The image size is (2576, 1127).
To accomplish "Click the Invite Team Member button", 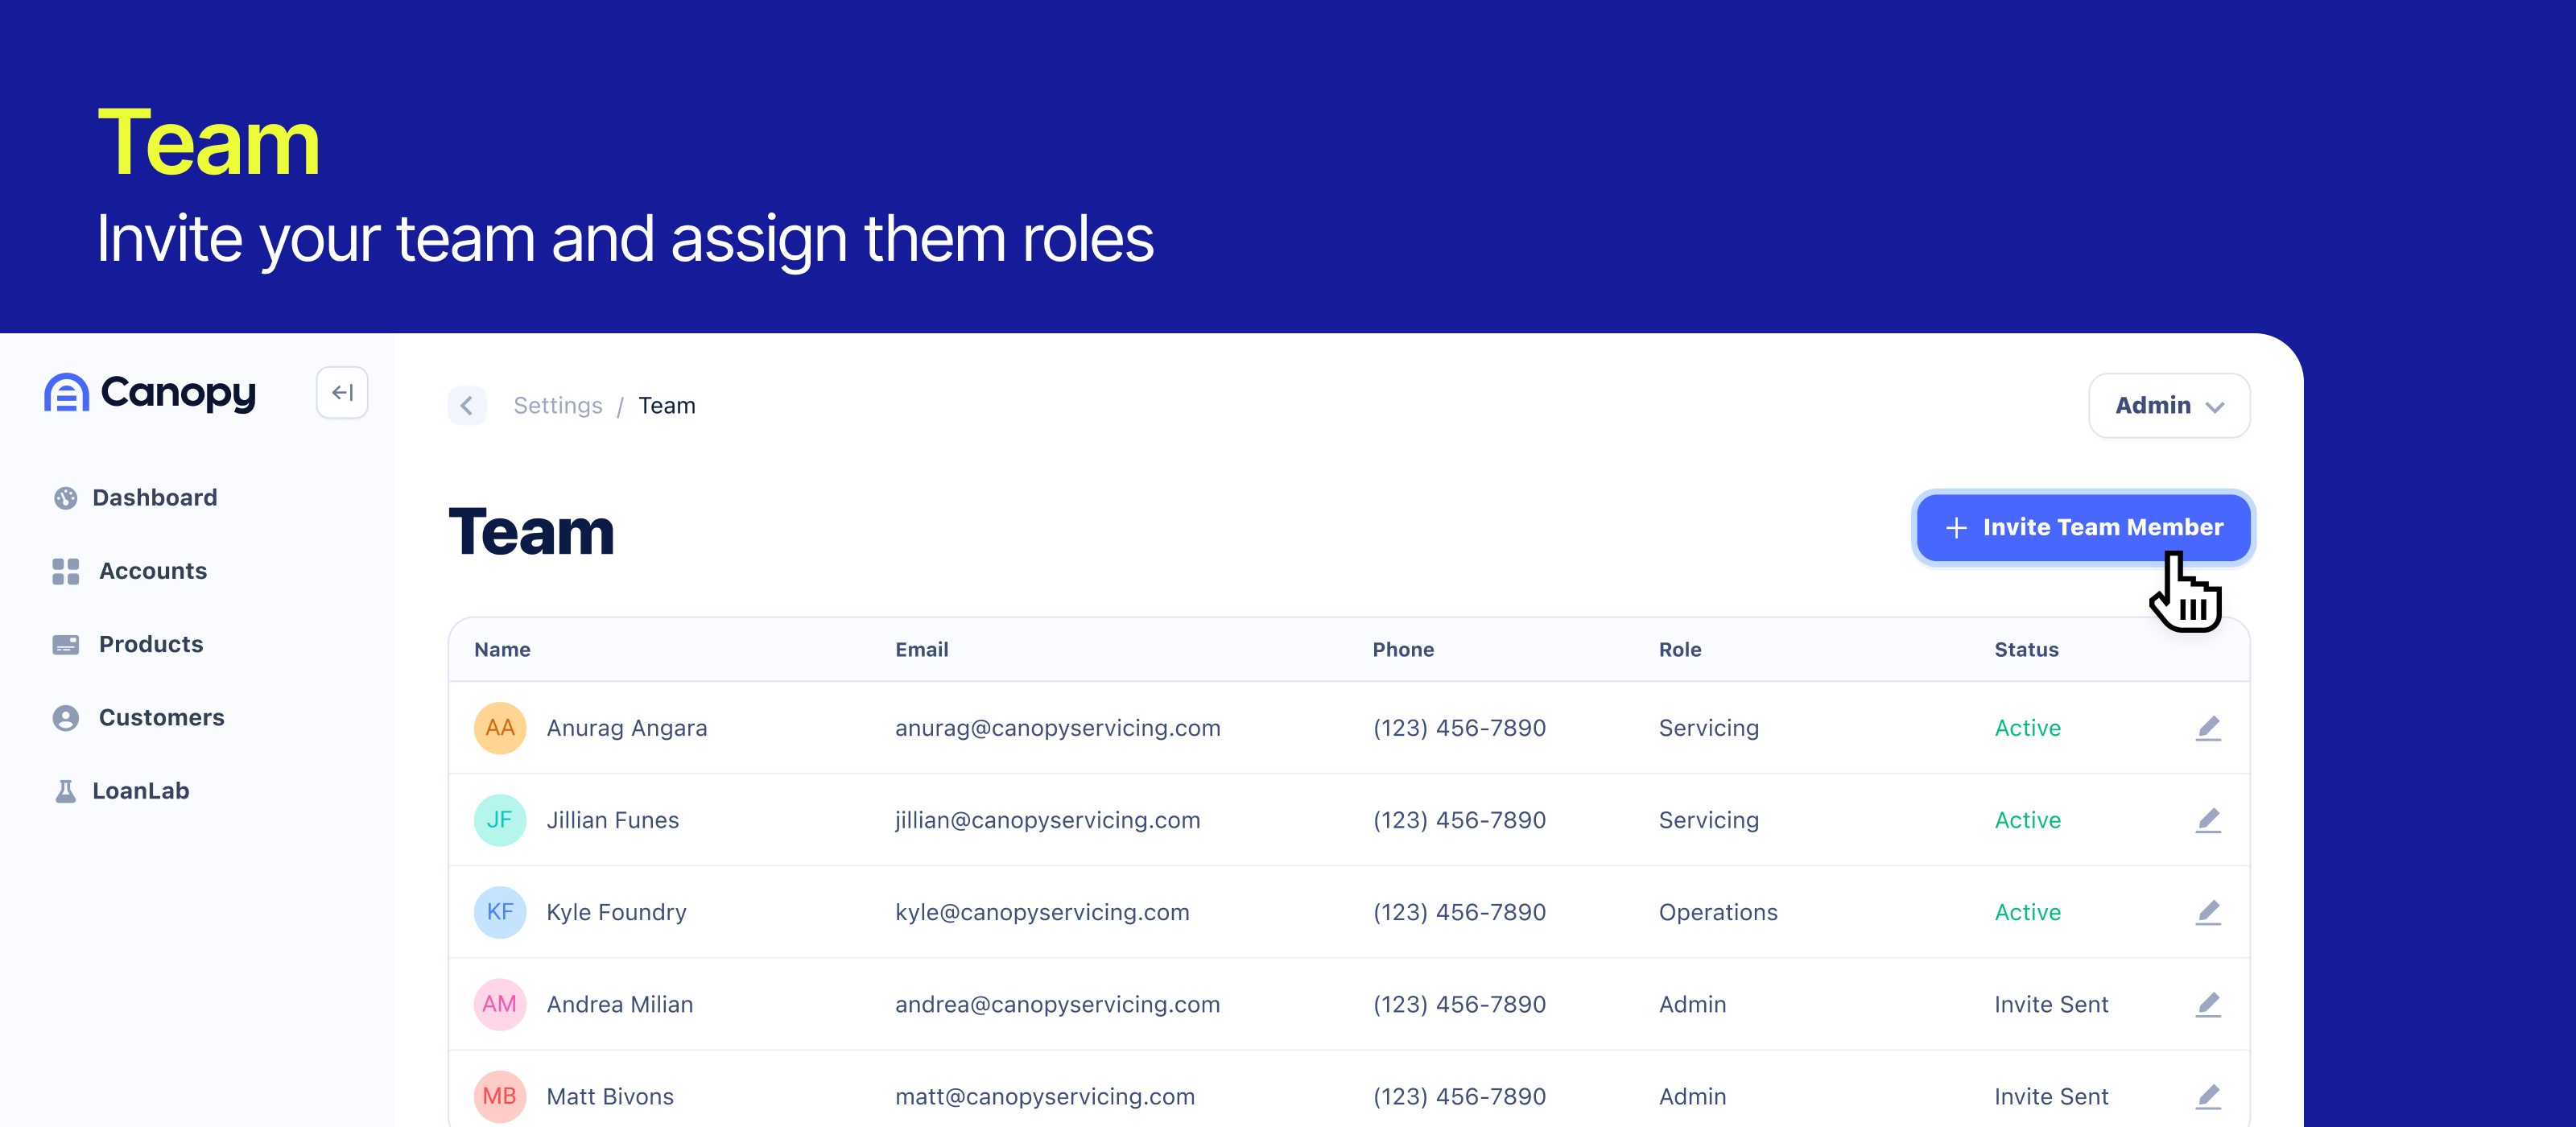I will pos(2085,527).
